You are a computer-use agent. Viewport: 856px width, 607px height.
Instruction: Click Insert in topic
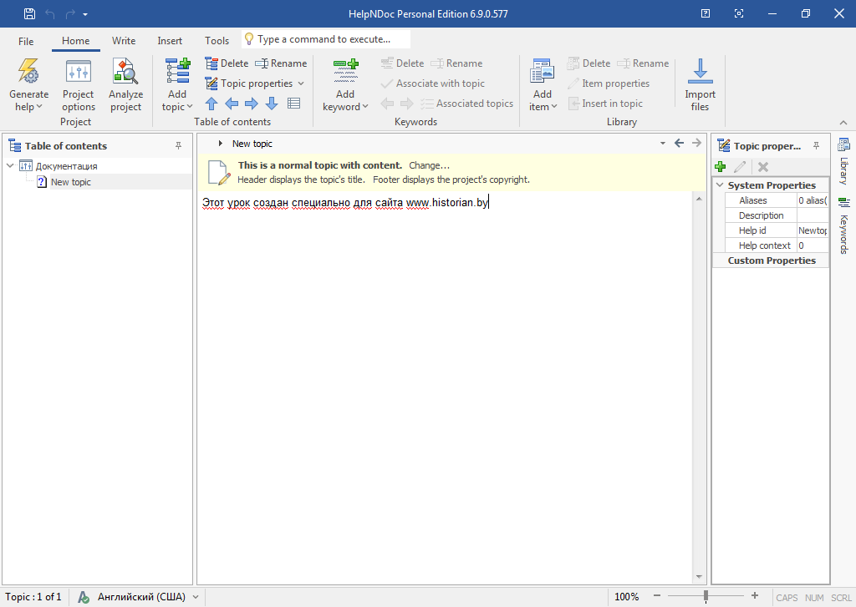pyautogui.click(x=605, y=103)
